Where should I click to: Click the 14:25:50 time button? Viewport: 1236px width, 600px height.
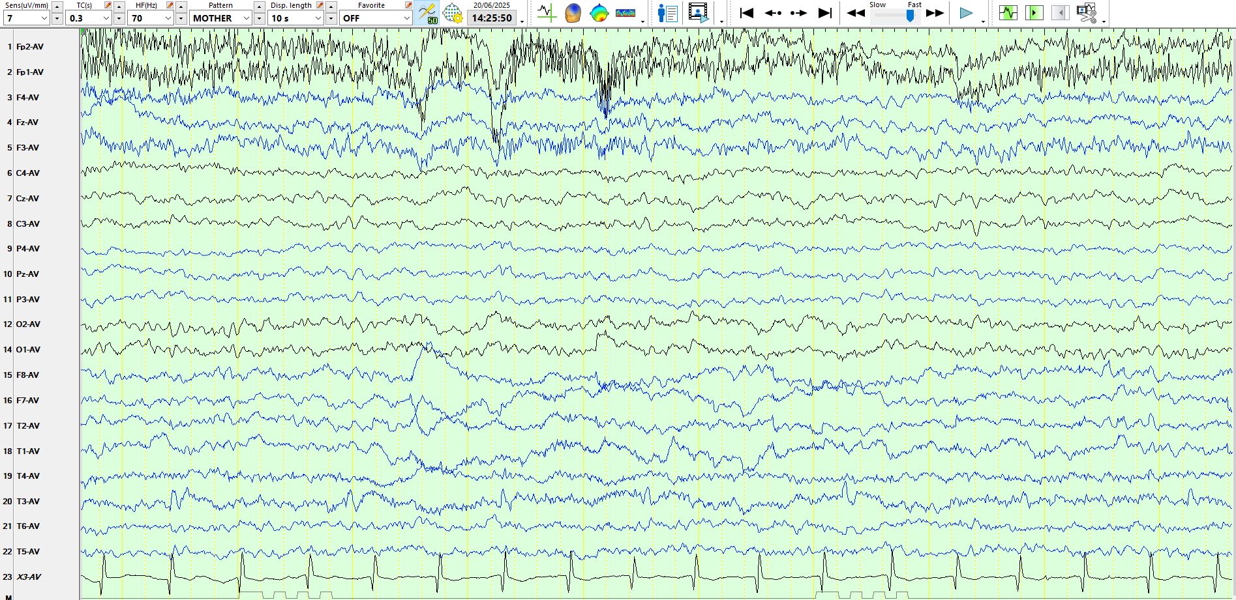(x=492, y=18)
